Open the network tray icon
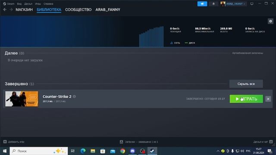276x155 pixels. click(x=238, y=151)
